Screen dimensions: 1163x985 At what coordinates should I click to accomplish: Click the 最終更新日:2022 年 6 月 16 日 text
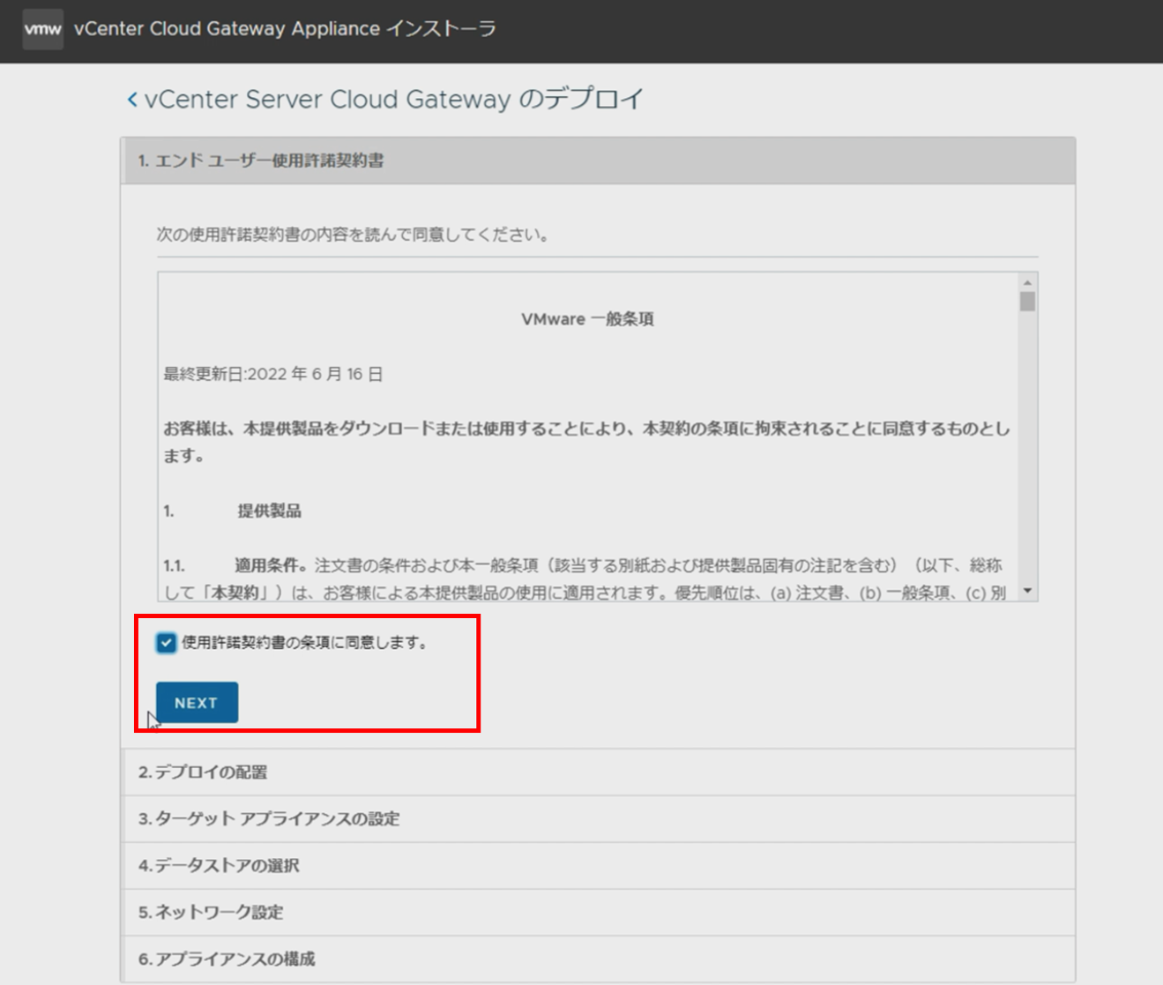[x=273, y=374]
